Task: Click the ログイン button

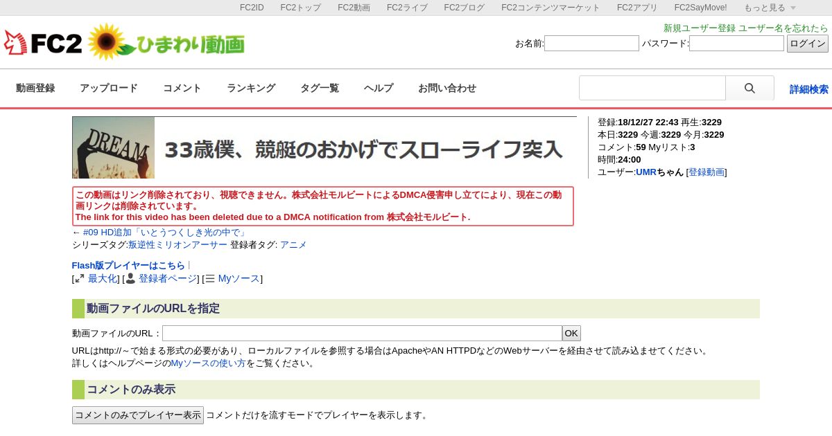Action: [x=808, y=44]
